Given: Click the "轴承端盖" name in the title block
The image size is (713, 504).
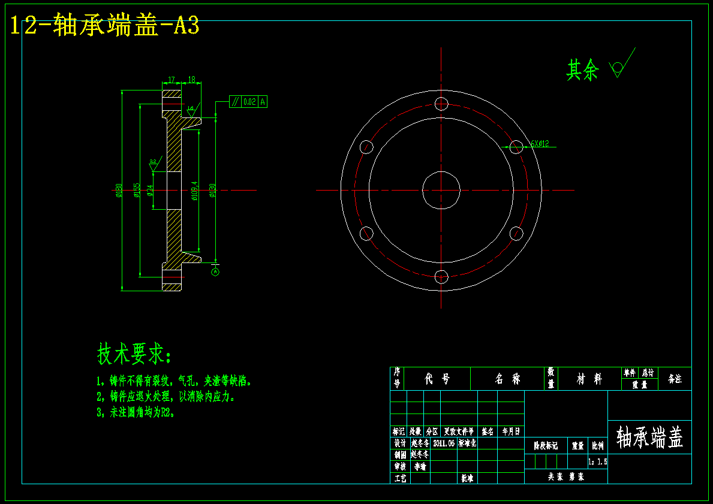Looking at the screenshot, I should pyautogui.click(x=650, y=437).
